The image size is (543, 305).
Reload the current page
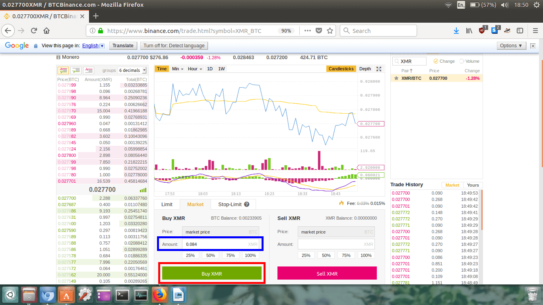click(34, 31)
